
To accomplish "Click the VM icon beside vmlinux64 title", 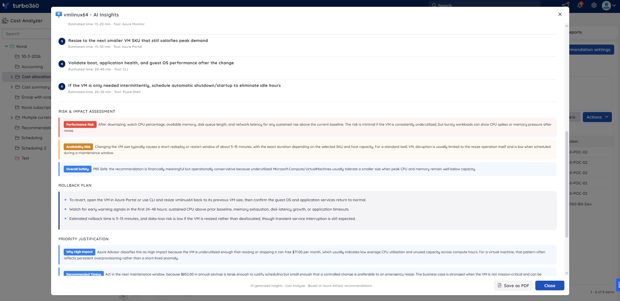I will [59, 15].
